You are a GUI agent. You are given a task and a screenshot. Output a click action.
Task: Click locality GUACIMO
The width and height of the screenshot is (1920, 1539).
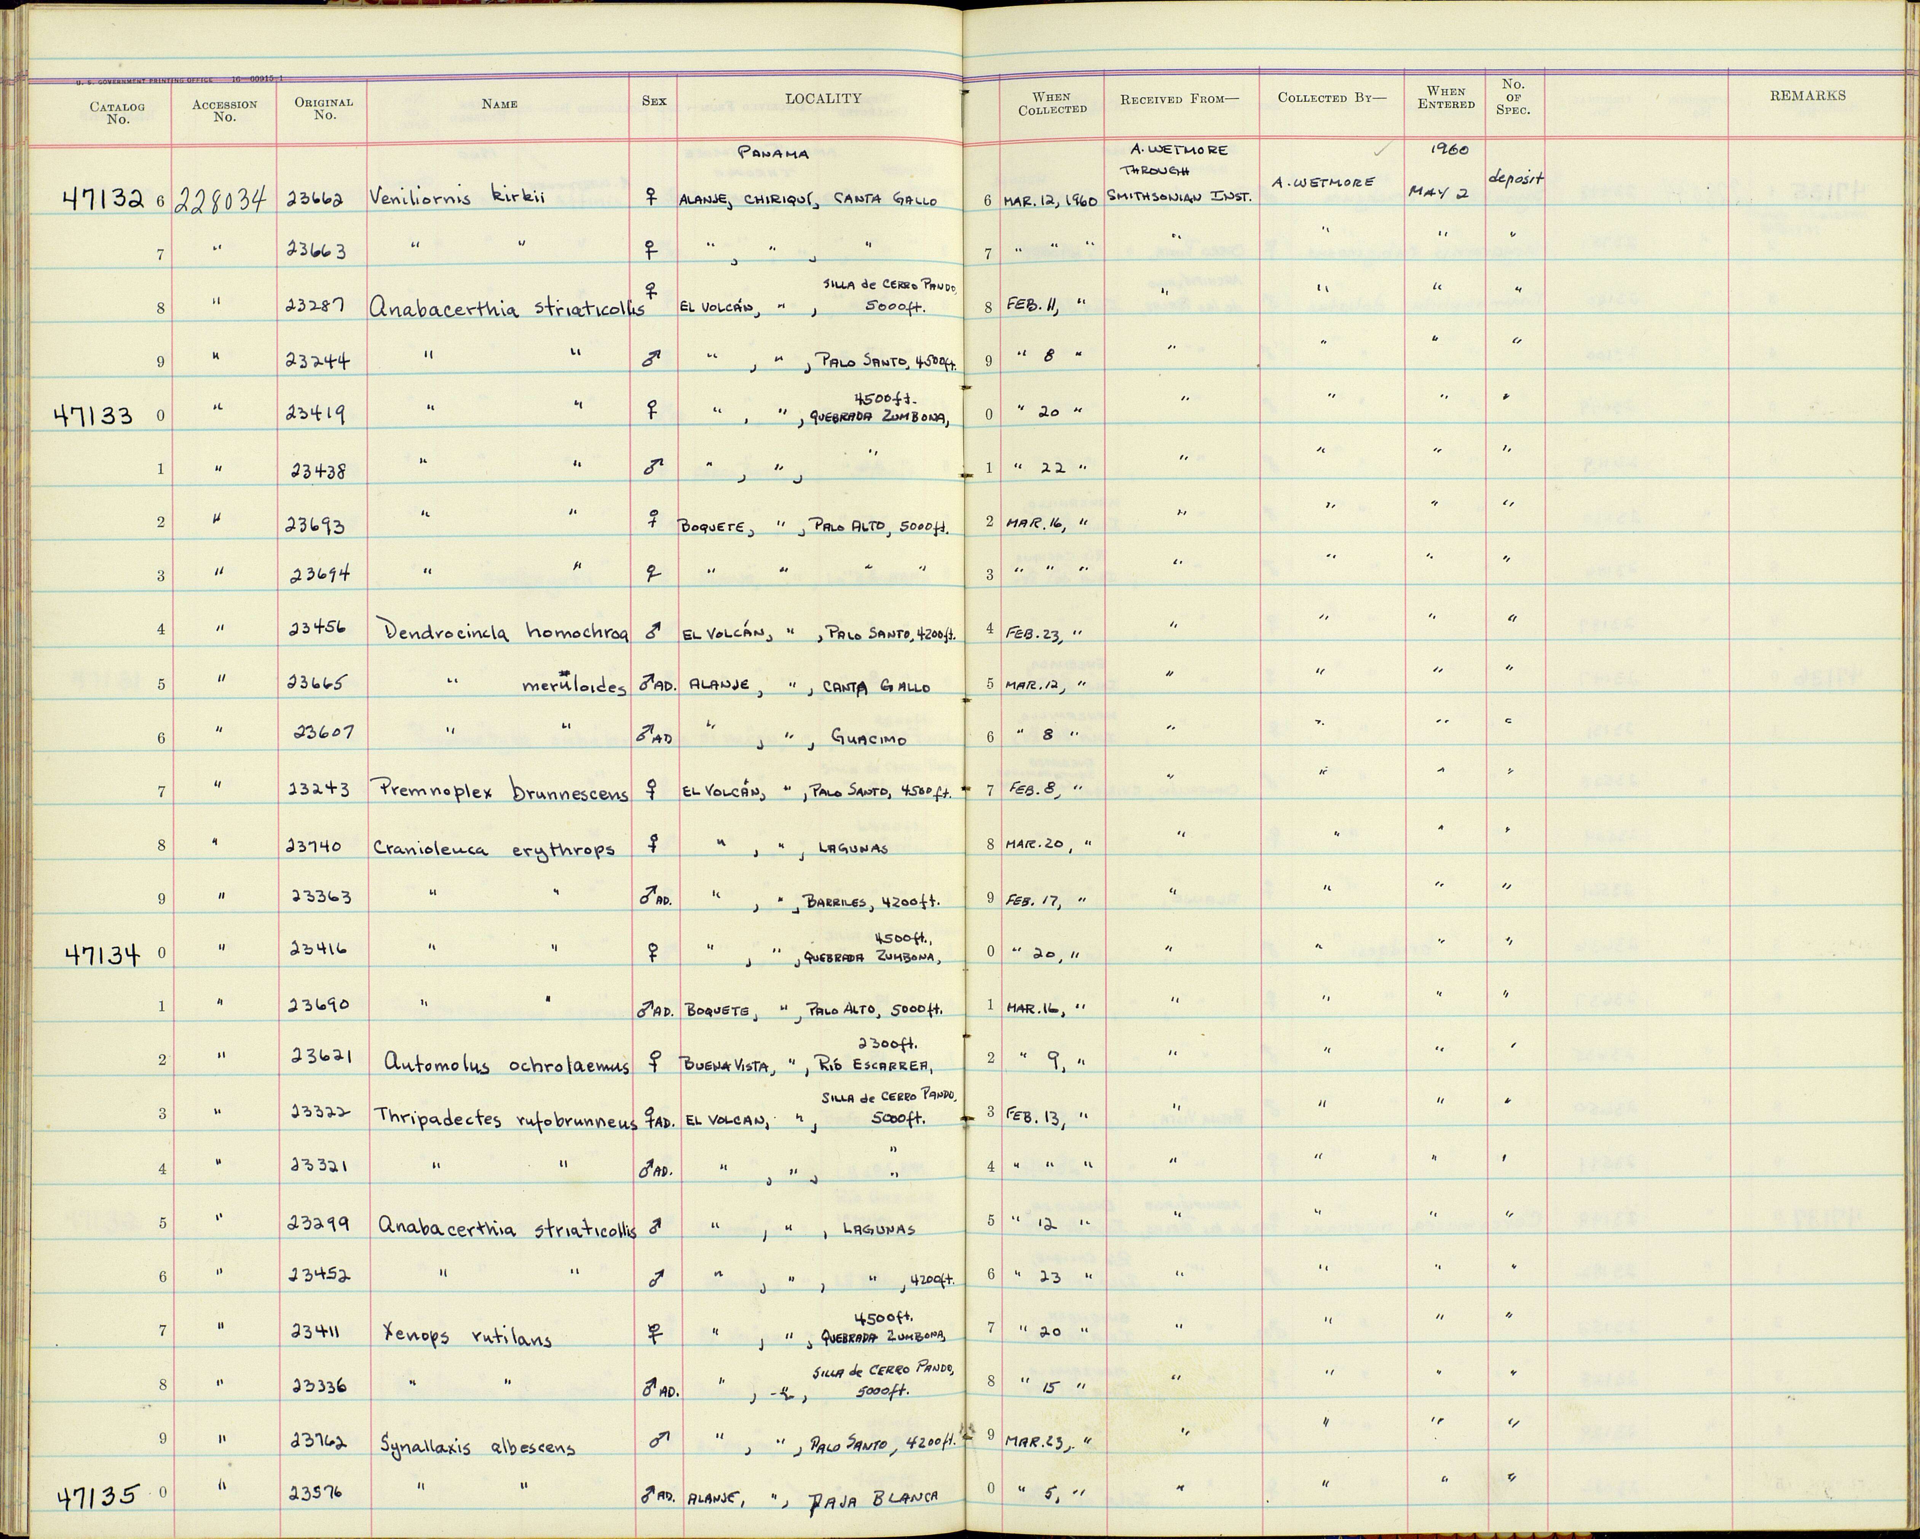tap(868, 738)
